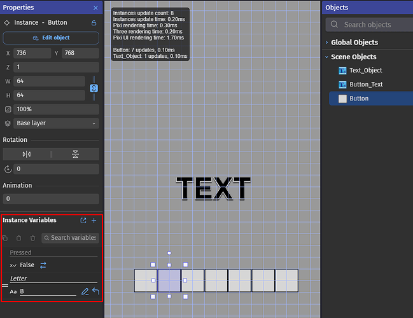Open the Base layer dropdown

pos(56,123)
